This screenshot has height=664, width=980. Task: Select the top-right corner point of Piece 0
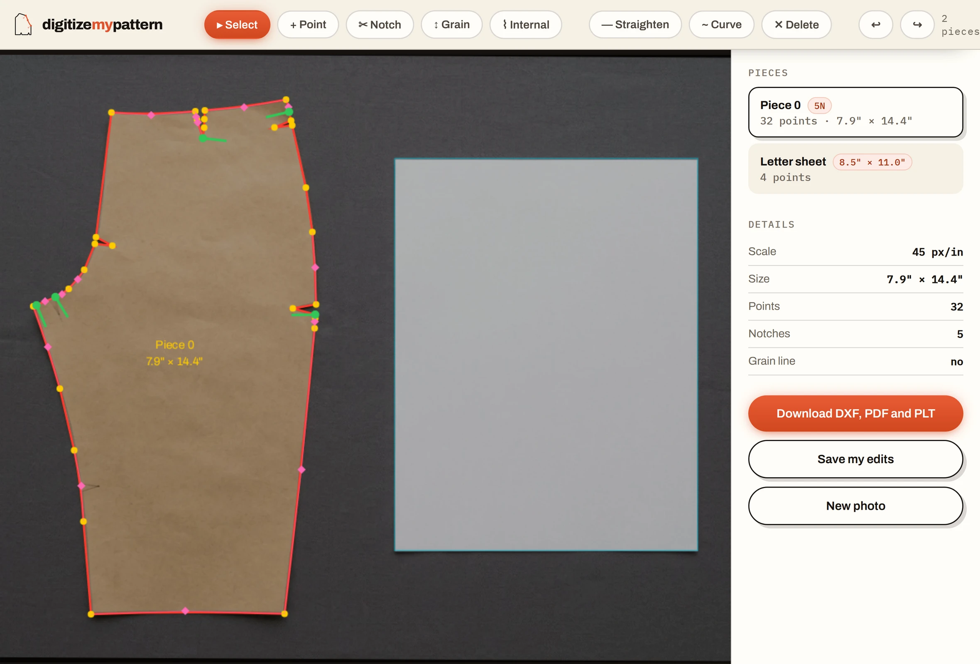click(286, 100)
